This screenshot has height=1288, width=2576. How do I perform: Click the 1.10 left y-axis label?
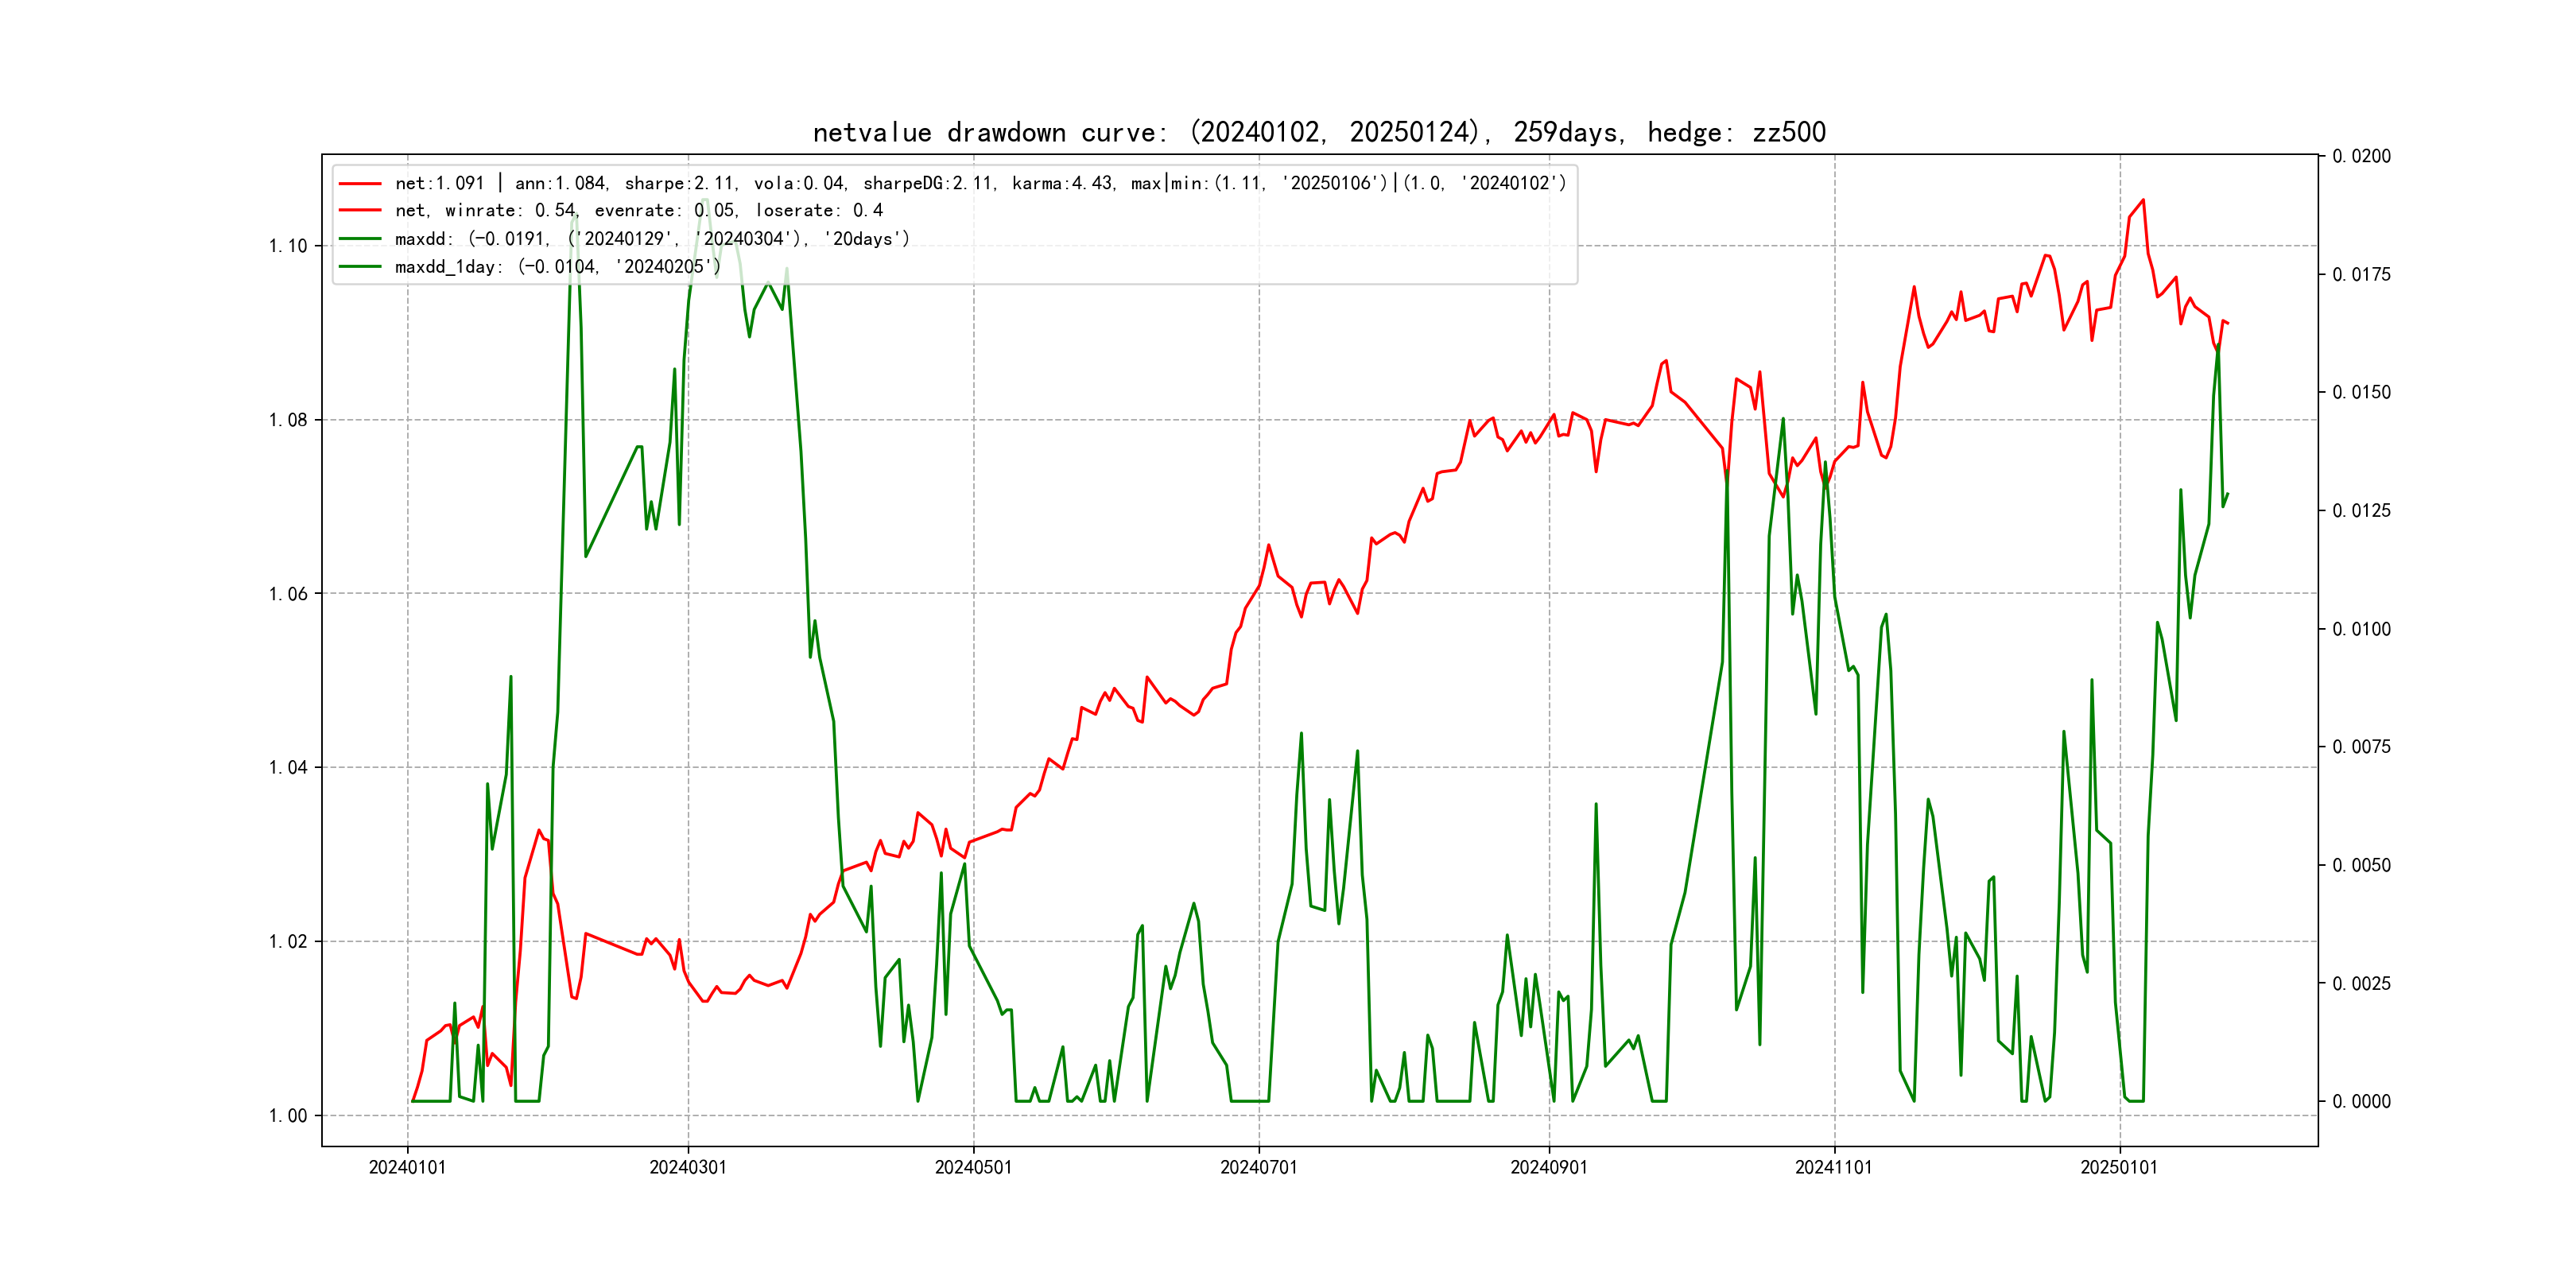pos(288,246)
